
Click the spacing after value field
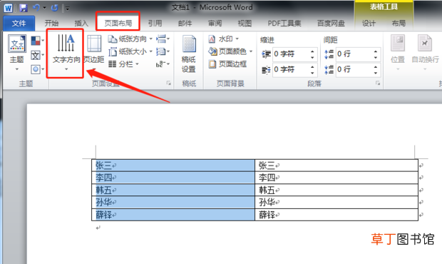coord(354,70)
